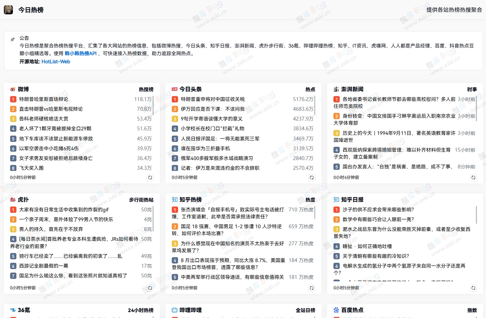Refresh the 澎湃新闻 panel
This screenshot has width=486, height=318.
point(473,177)
